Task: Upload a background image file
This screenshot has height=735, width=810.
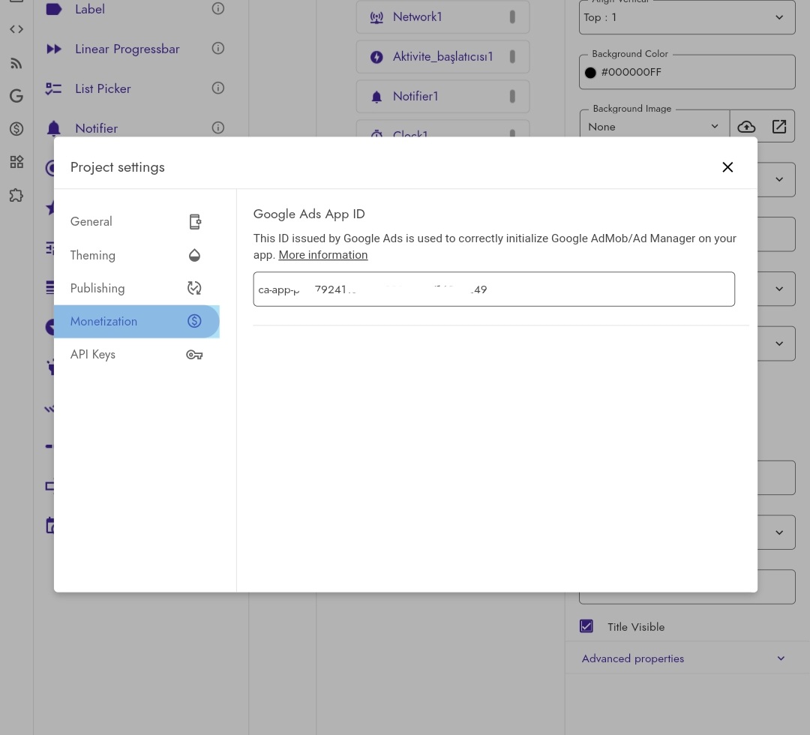Action: 746,127
